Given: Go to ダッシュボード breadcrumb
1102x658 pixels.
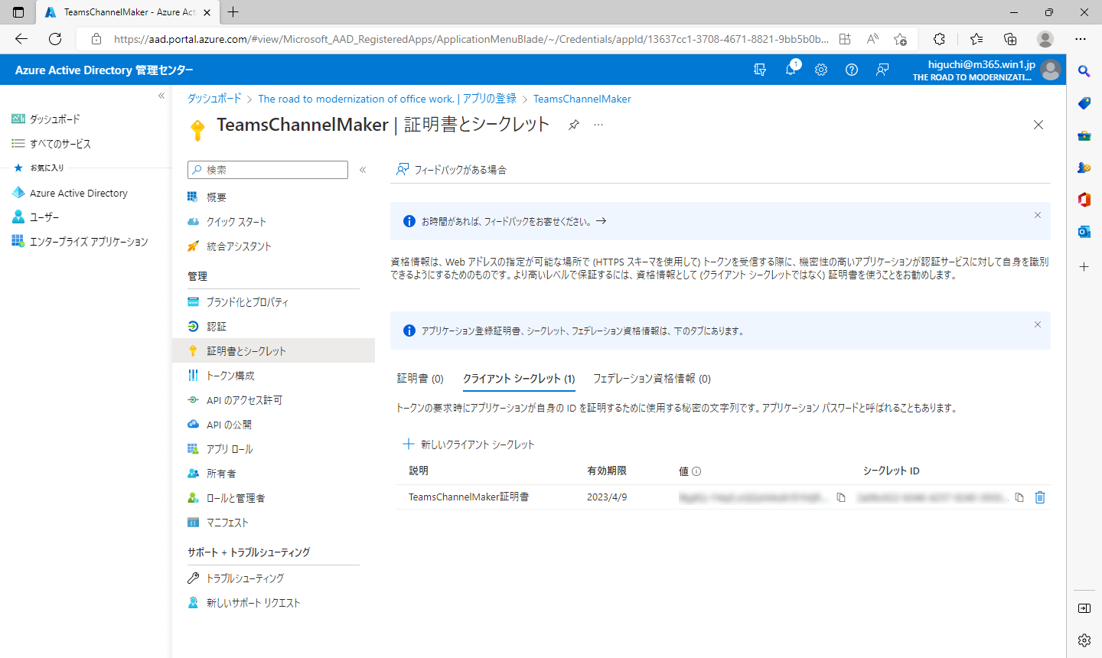Looking at the screenshot, I should [x=214, y=99].
